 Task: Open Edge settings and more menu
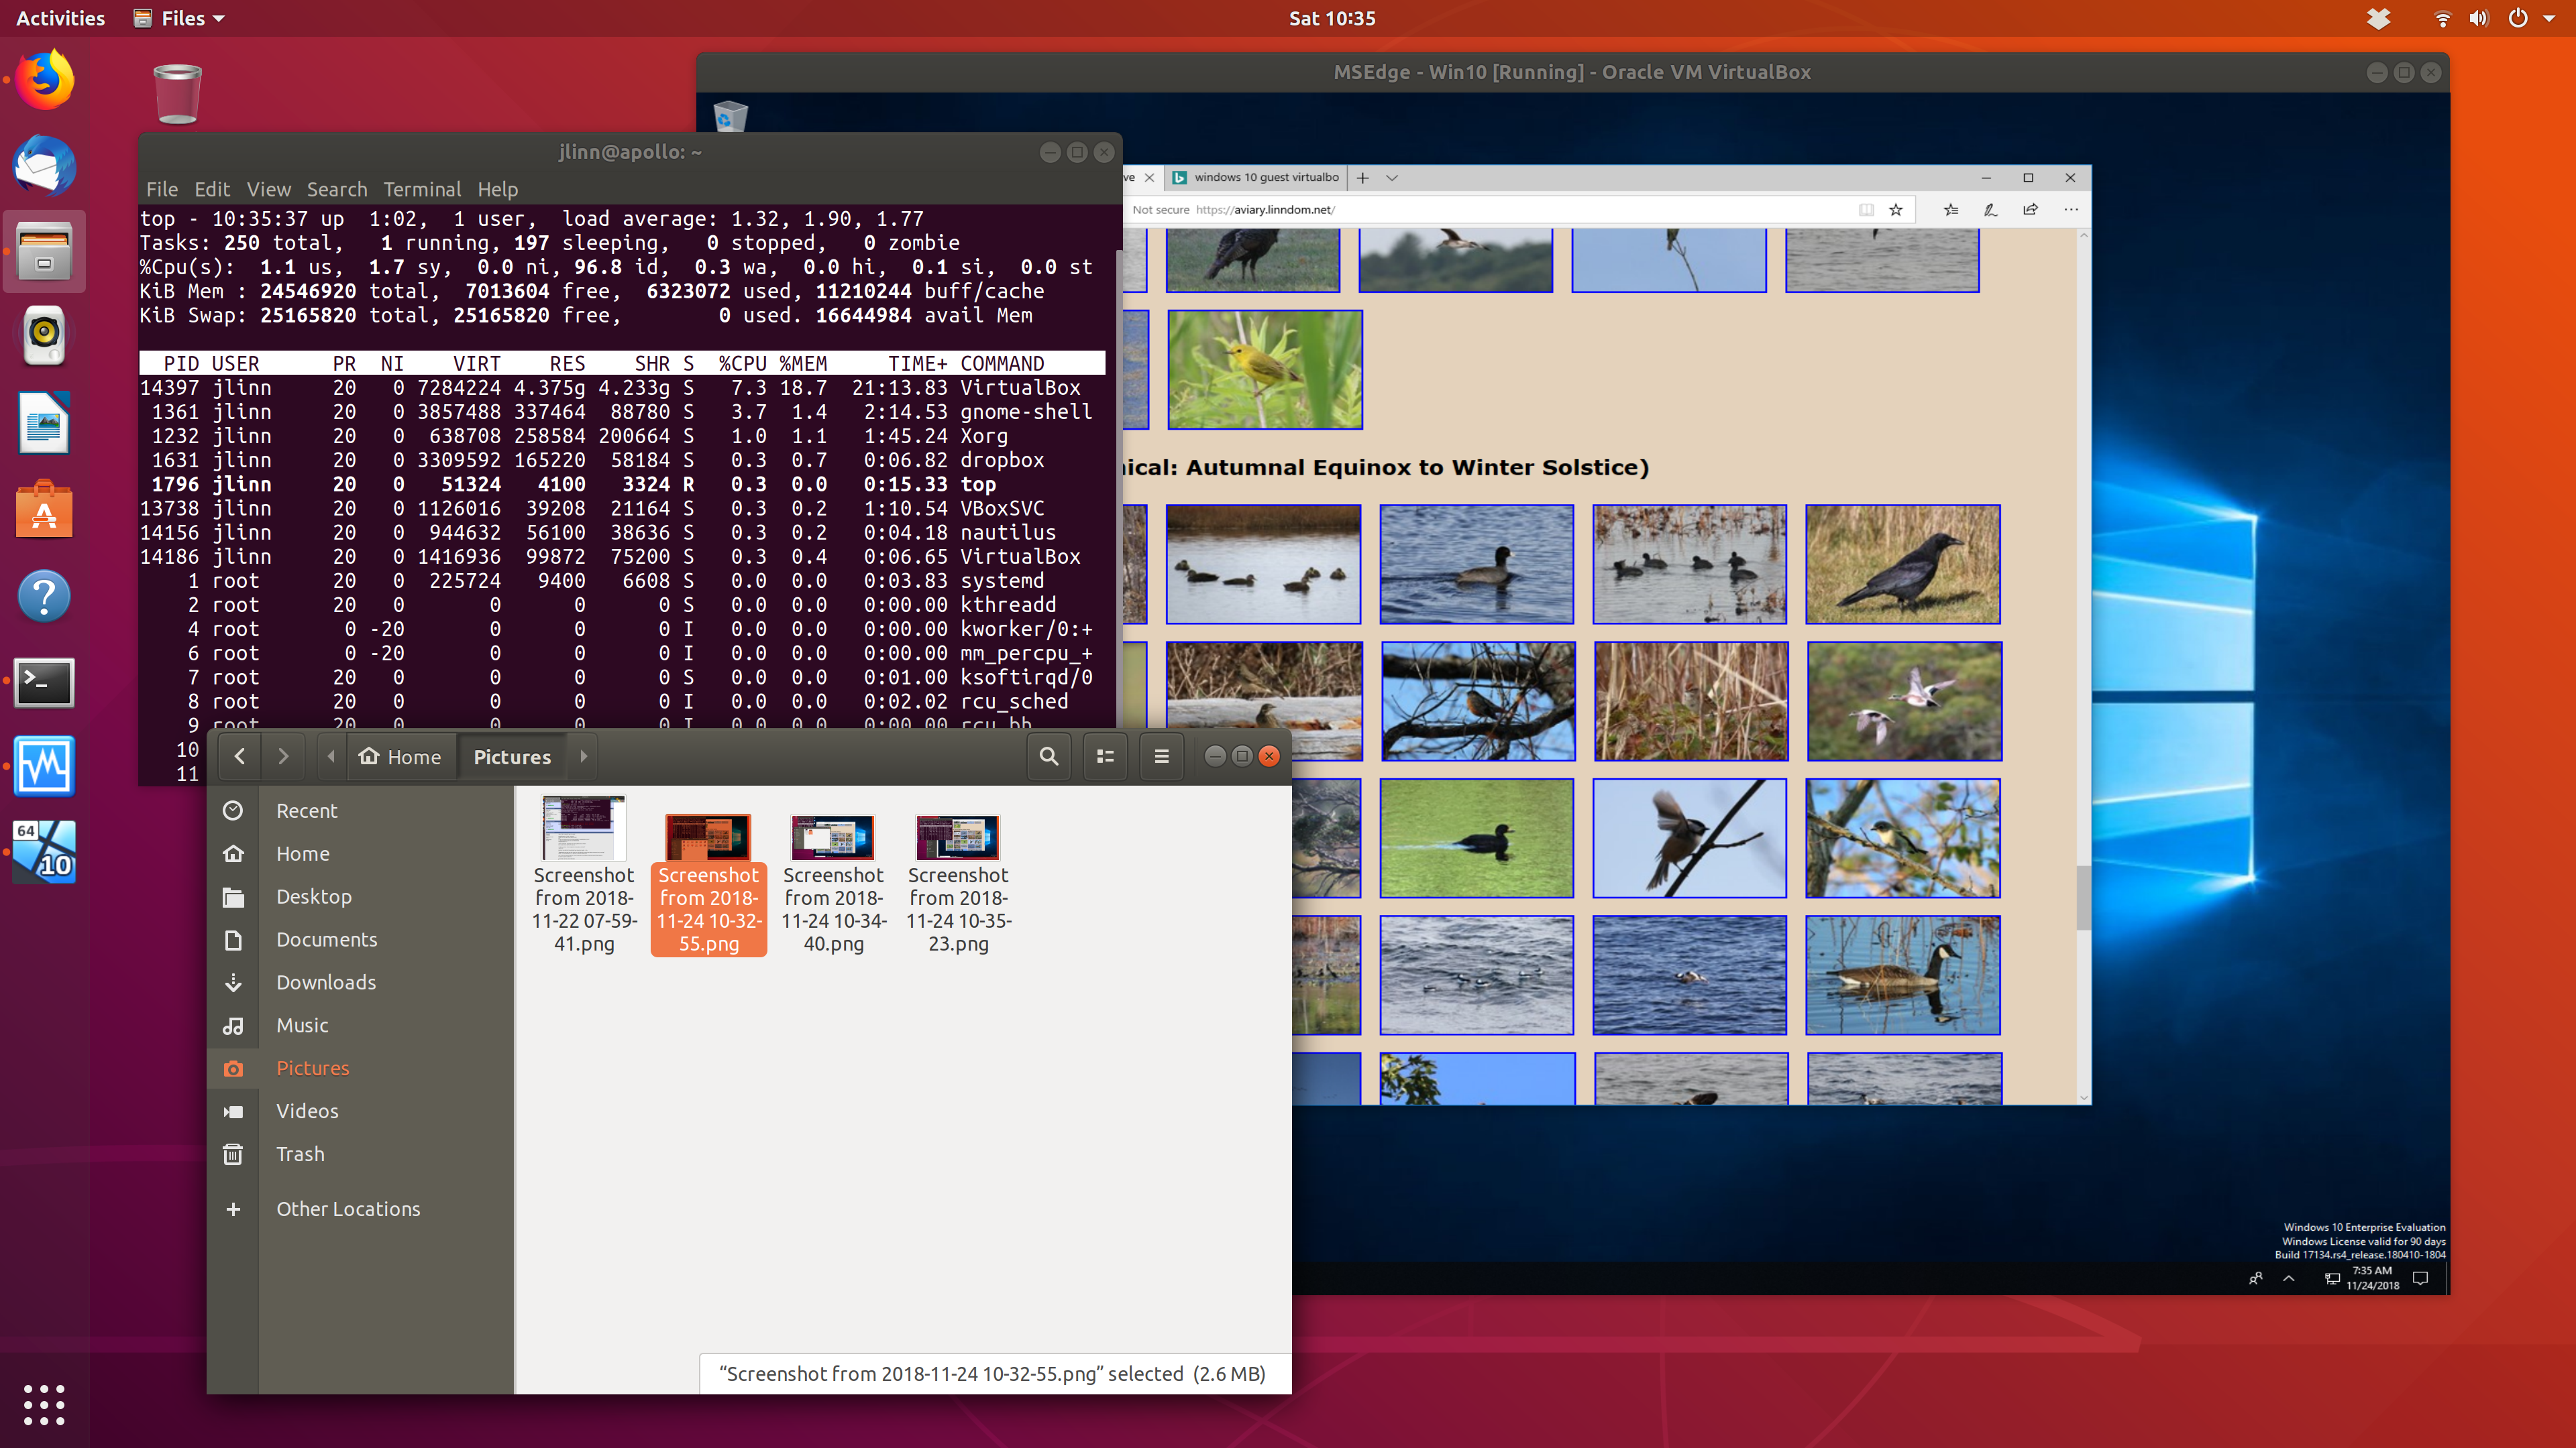click(2071, 210)
